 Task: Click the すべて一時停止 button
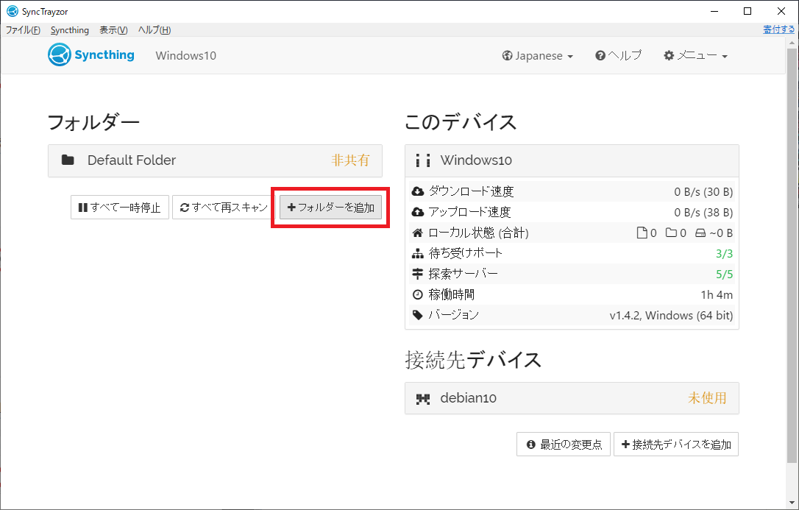pos(120,208)
